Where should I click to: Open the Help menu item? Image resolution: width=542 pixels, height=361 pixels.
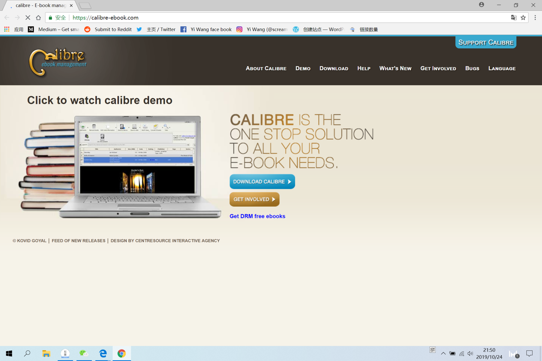(x=364, y=68)
